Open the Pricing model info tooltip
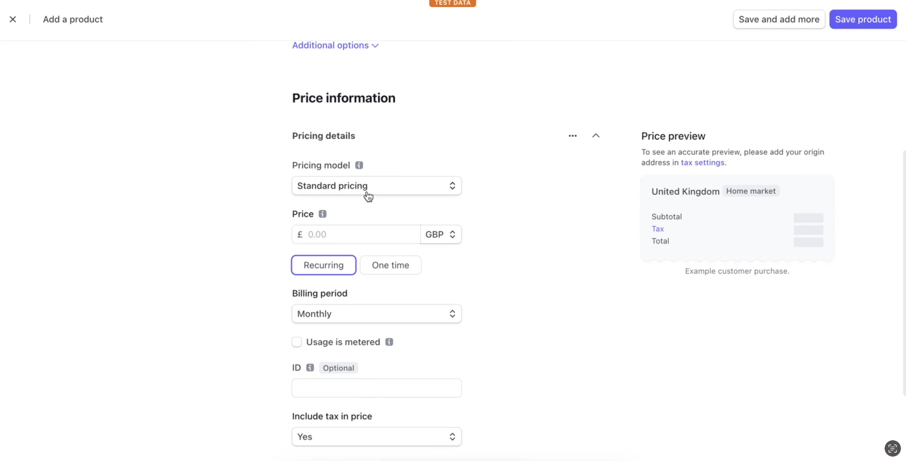 coord(359,165)
